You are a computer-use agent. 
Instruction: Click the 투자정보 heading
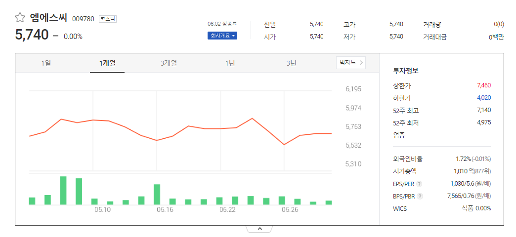coord(405,71)
